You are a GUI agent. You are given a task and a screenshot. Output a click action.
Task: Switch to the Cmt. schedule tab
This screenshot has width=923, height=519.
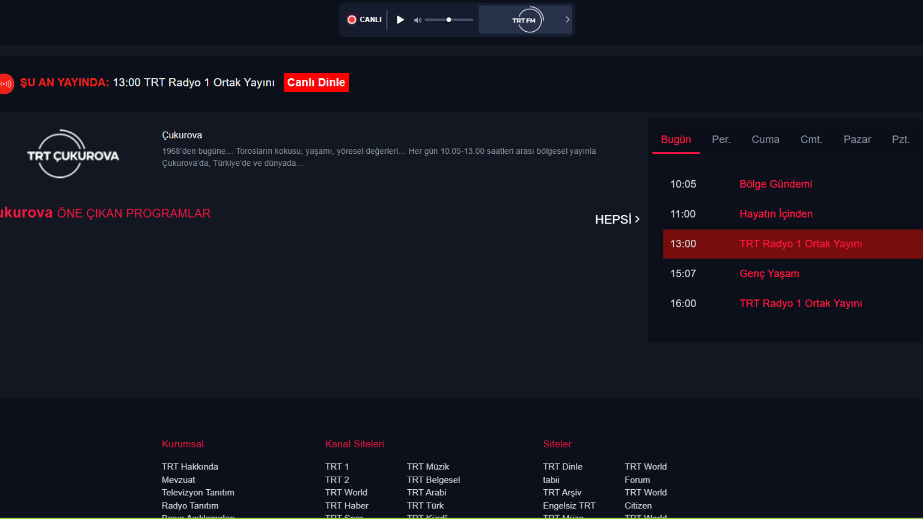pyautogui.click(x=811, y=139)
